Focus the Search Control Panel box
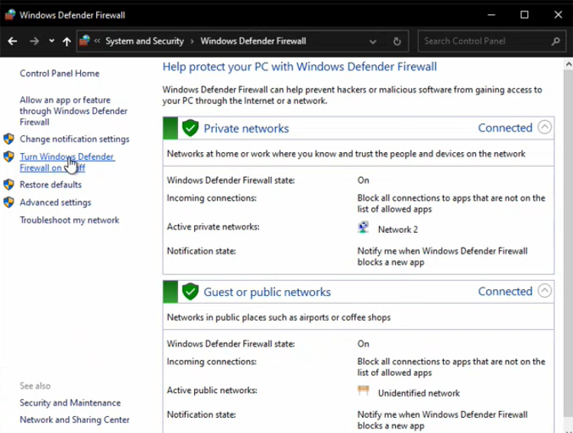Image resolution: width=573 pixels, height=433 pixels. (x=491, y=41)
